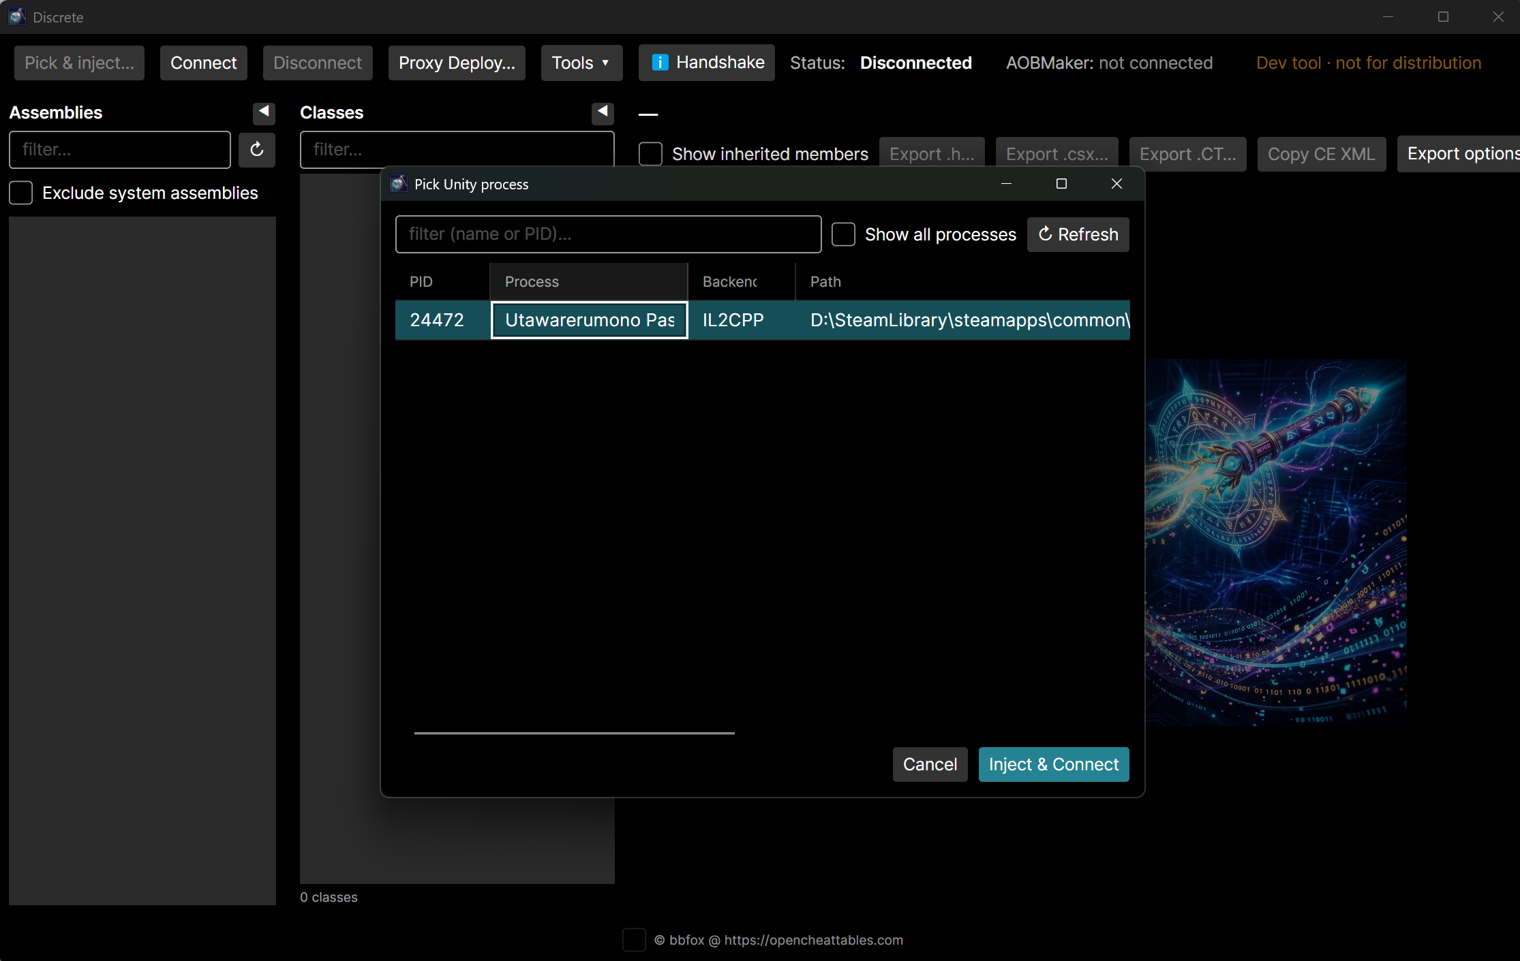Click the 0 classes count label
This screenshot has height=961, width=1520.
pyautogui.click(x=329, y=897)
